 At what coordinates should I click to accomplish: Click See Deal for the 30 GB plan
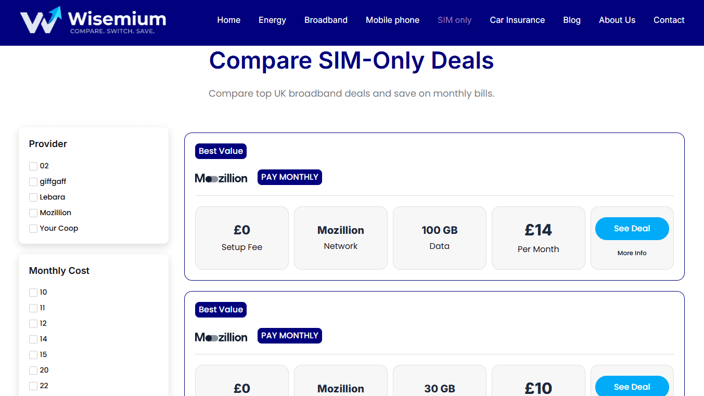tap(632, 386)
